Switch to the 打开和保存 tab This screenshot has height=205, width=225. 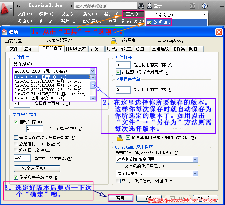51,48
